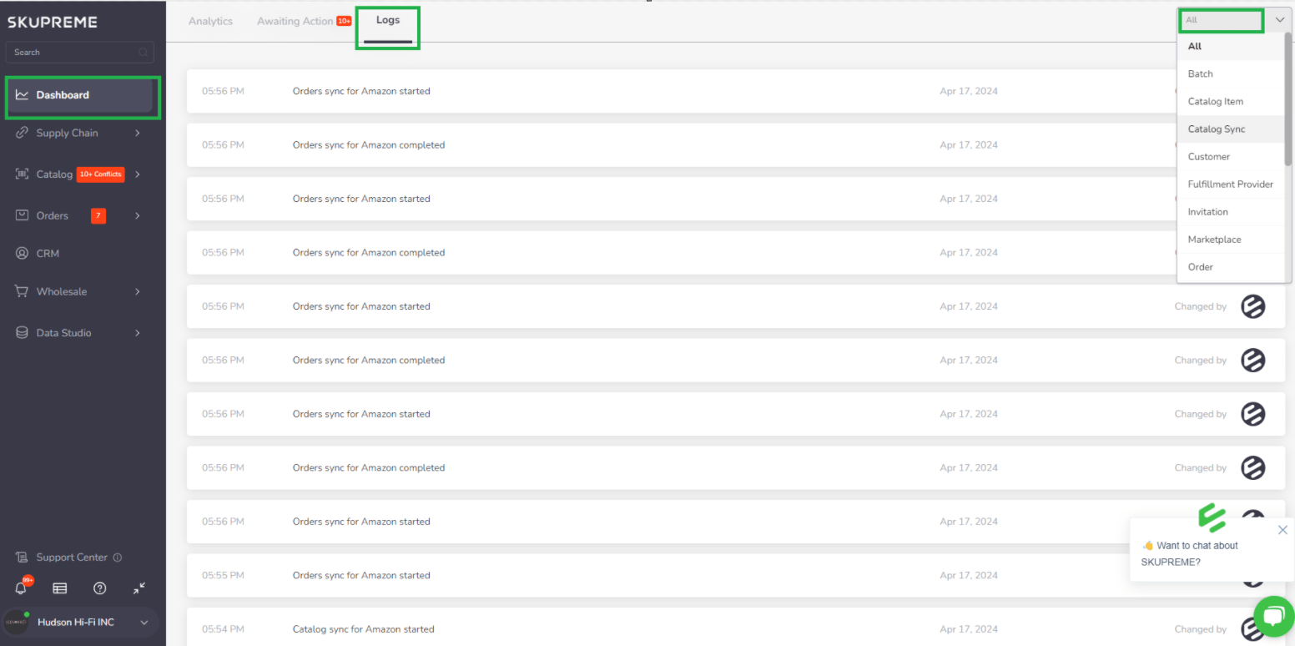Viewport: 1295px width, 646px height.
Task: Select the CRM icon
Action: pyautogui.click(x=21, y=253)
